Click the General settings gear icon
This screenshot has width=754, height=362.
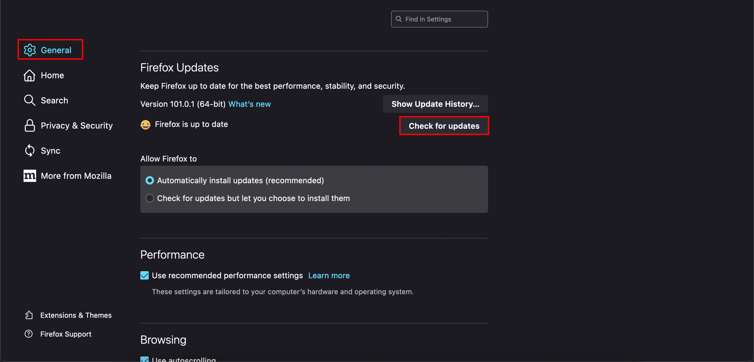pos(30,50)
